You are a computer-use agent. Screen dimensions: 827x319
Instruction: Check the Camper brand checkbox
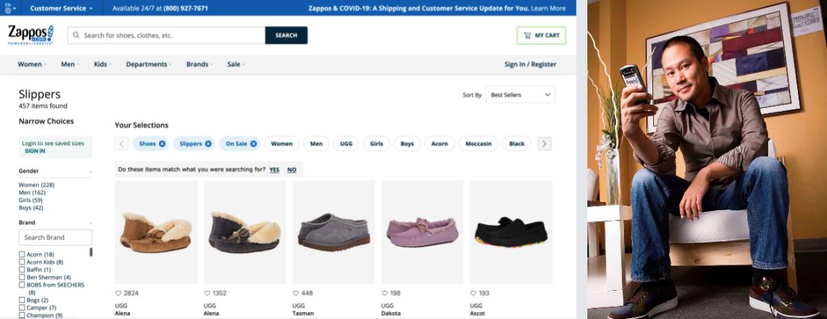click(x=21, y=308)
